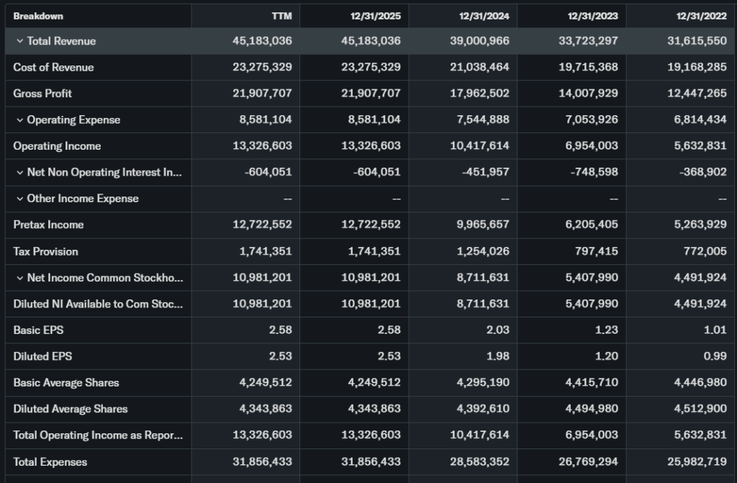Click the Basic Average Shares label
This screenshot has height=483, width=737.
click(66, 382)
